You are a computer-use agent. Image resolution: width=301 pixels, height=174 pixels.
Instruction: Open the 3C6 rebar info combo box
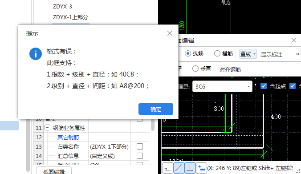tap(222, 86)
